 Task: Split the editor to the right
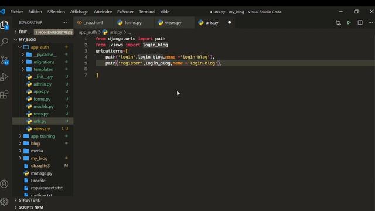[360, 23]
